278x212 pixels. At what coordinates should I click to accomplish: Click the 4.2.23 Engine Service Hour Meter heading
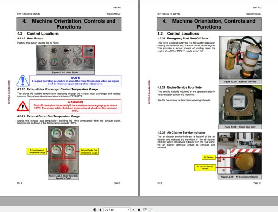(x=180, y=87)
